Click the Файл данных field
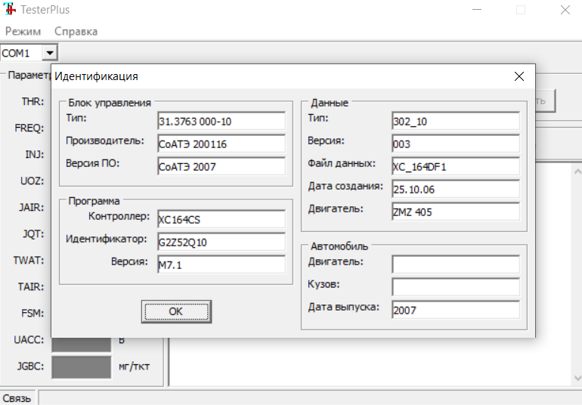The height and width of the screenshot is (405, 582). pyautogui.click(x=455, y=166)
